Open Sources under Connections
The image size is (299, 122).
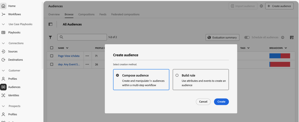pos(3,51)
